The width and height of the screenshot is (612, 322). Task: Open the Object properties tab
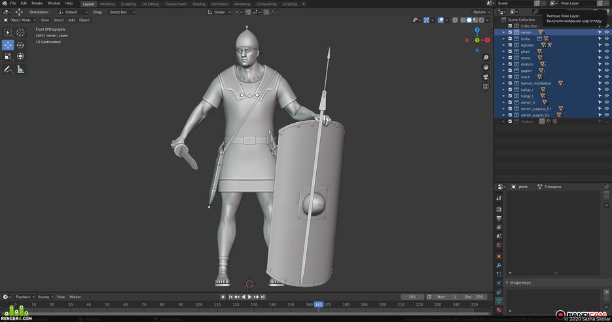(499, 257)
